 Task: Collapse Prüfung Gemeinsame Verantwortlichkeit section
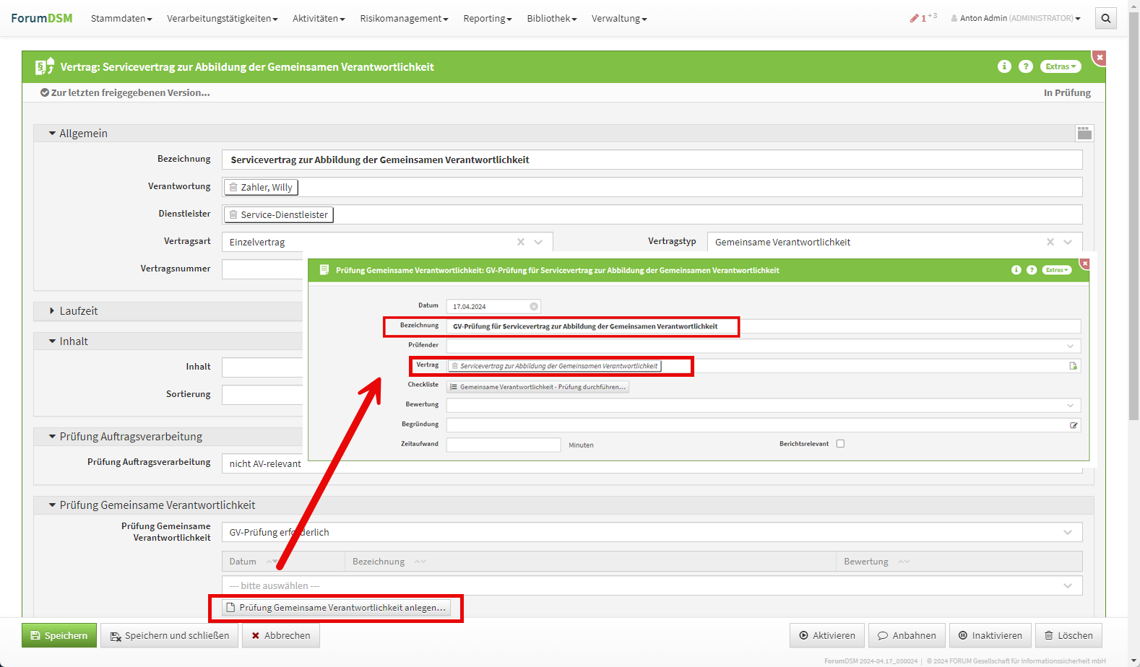click(52, 505)
